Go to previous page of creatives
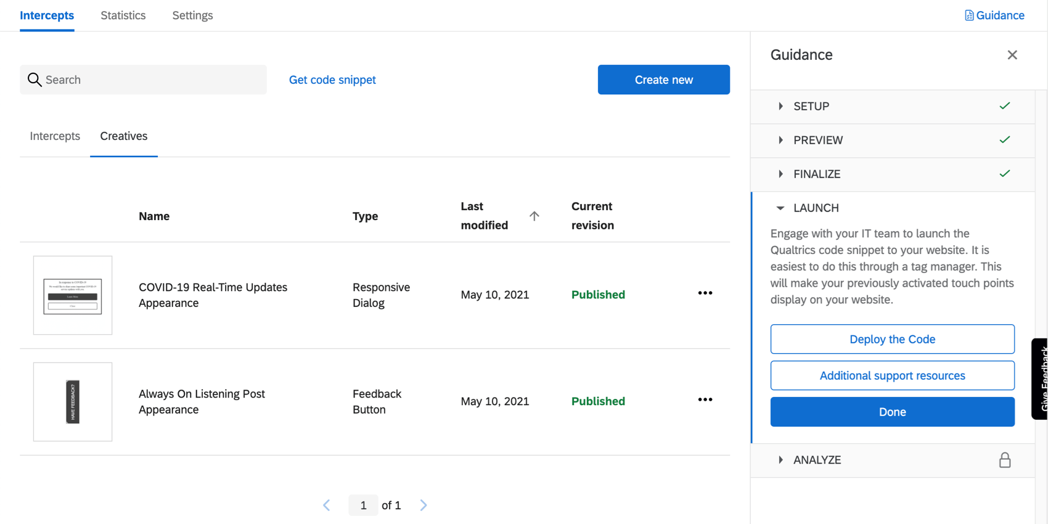 327,506
